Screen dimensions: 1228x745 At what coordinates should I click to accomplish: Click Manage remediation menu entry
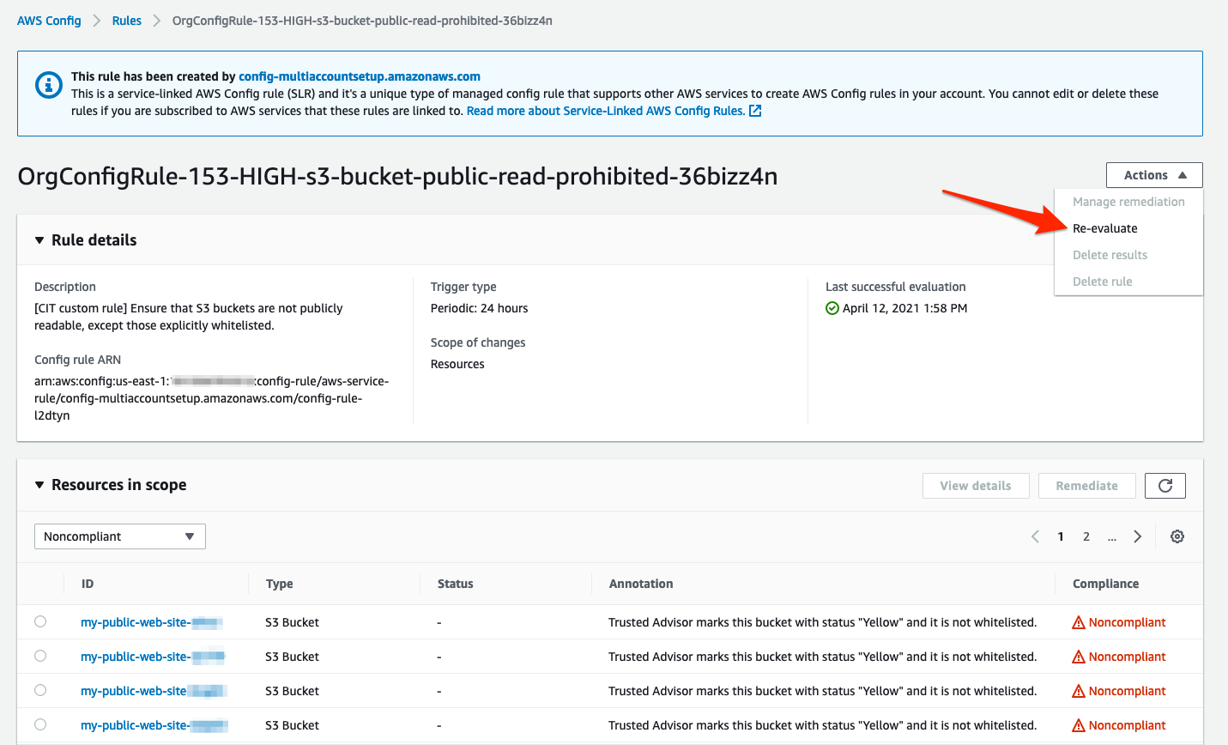click(1128, 202)
